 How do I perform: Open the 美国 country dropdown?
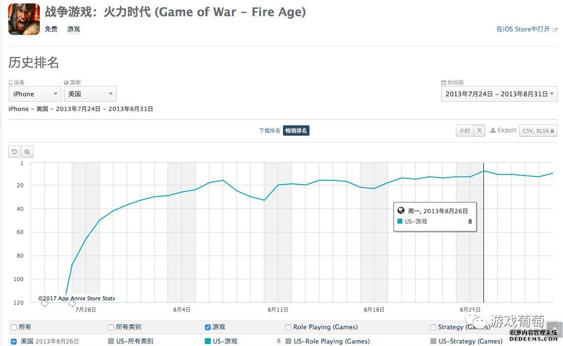pyautogui.click(x=90, y=94)
